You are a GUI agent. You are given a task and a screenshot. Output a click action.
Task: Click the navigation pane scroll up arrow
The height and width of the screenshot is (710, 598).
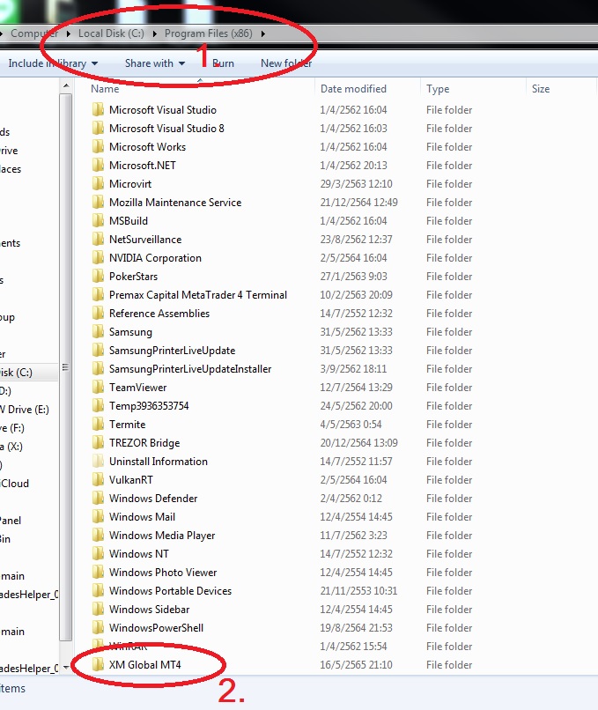pos(66,85)
